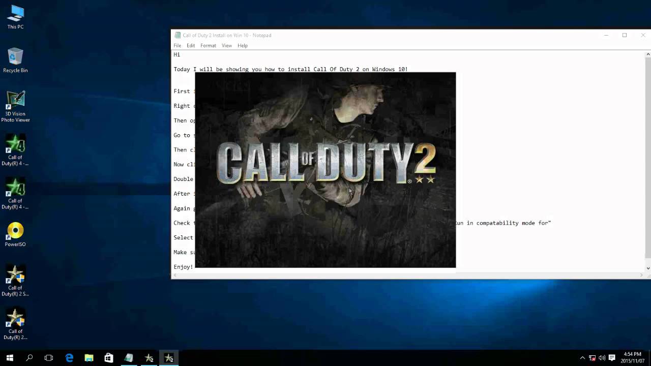Open the Notepad Help menu

click(243, 46)
